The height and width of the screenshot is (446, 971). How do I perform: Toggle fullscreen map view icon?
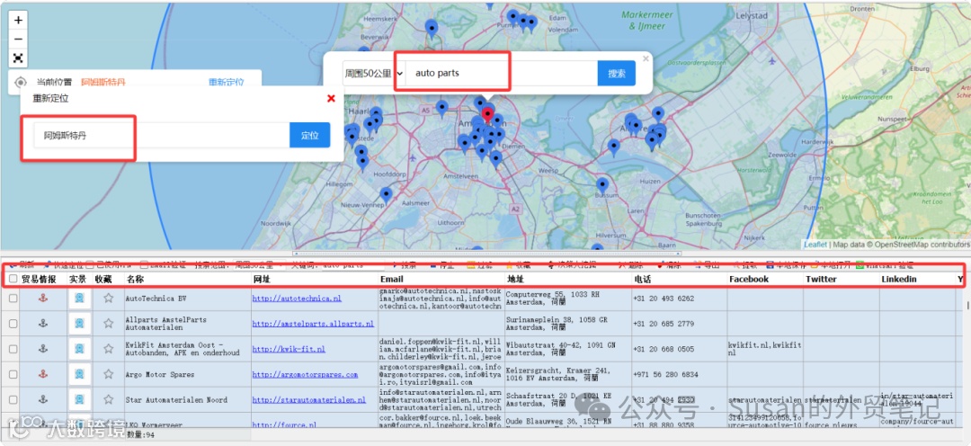tap(19, 58)
